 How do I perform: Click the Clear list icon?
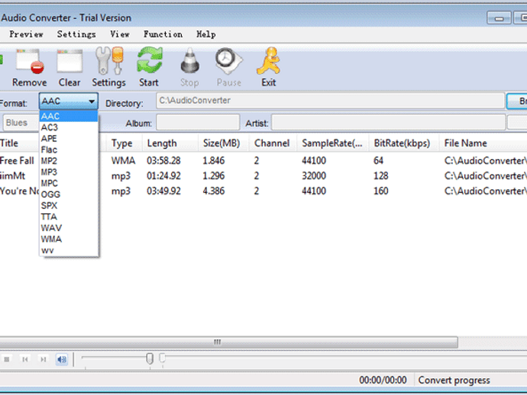[x=70, y=67]
